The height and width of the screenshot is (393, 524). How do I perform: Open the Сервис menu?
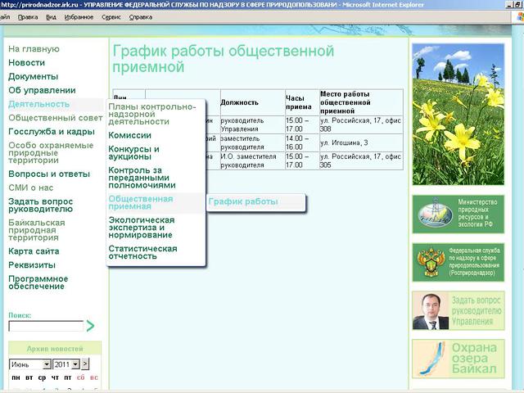click(x=111, y=17)
